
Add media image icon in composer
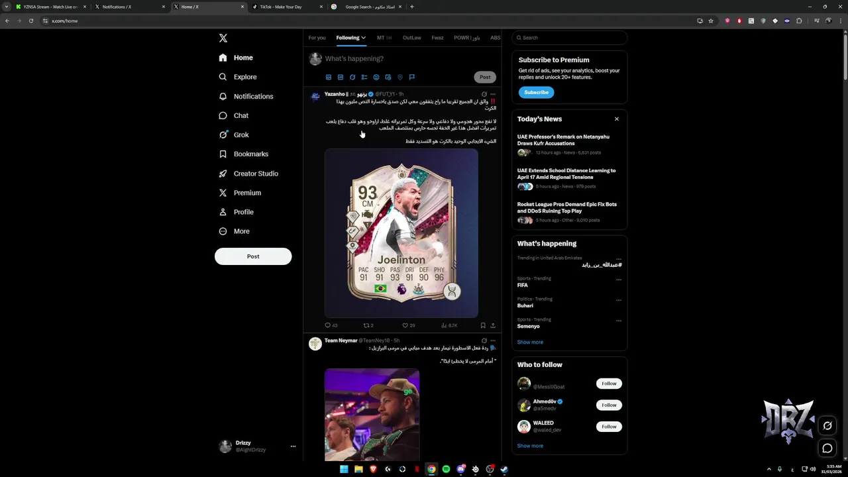pos(329,77)
